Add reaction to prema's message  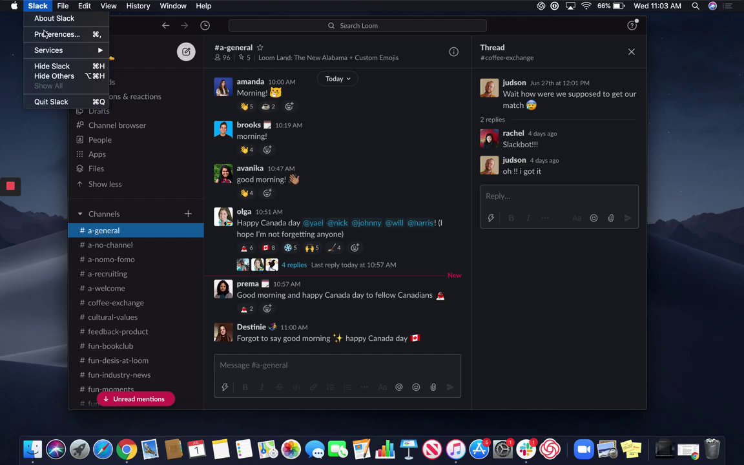click(x=267, y=309)
